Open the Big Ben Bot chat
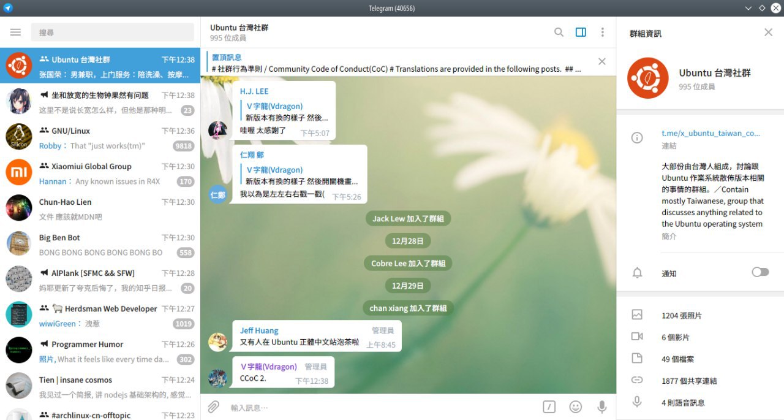The height and width of the screenshot is (420, 784). [x=100, y=243]
